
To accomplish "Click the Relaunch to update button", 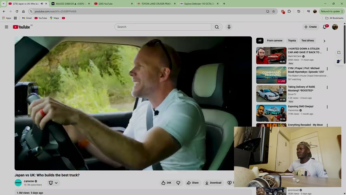I will 332,11.
